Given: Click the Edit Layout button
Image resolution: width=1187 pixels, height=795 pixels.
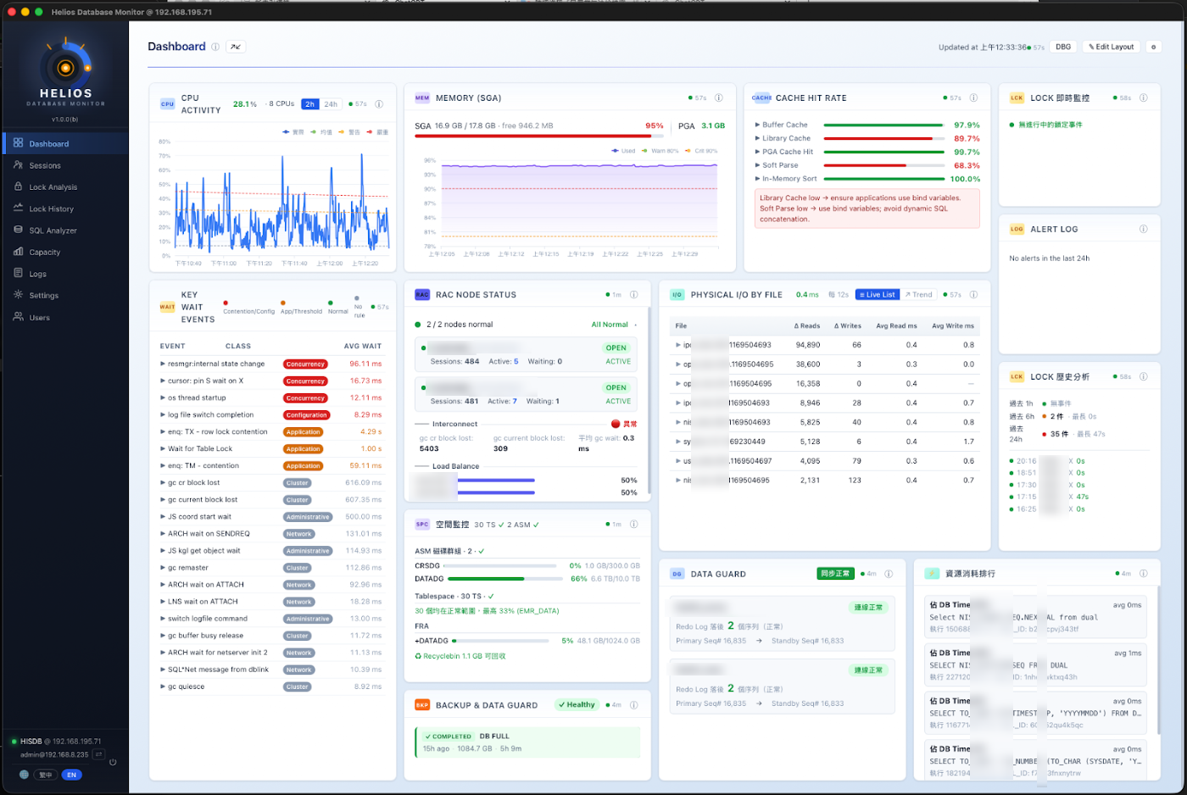Looking at the screenshot, I should (1112, 47).
